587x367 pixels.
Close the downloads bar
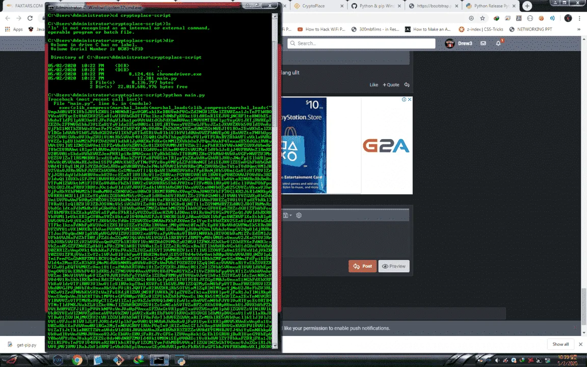click(x=581, y=345)
